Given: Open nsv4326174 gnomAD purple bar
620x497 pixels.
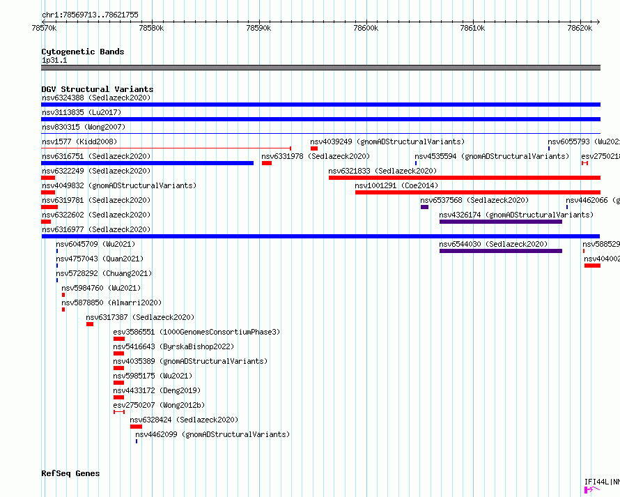Looking at the screenshot, I should tap(501, 222).
